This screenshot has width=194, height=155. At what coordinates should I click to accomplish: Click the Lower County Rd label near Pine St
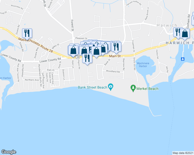point(50,60)
